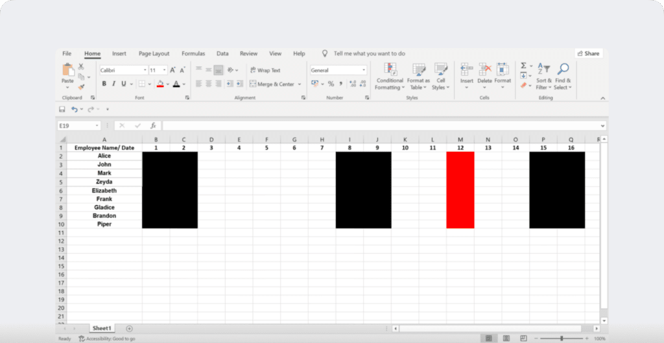Toggle Bold formatting in the Font group
Image resolution: width=664 pixels, height=343 pixels.
point(104,84)
